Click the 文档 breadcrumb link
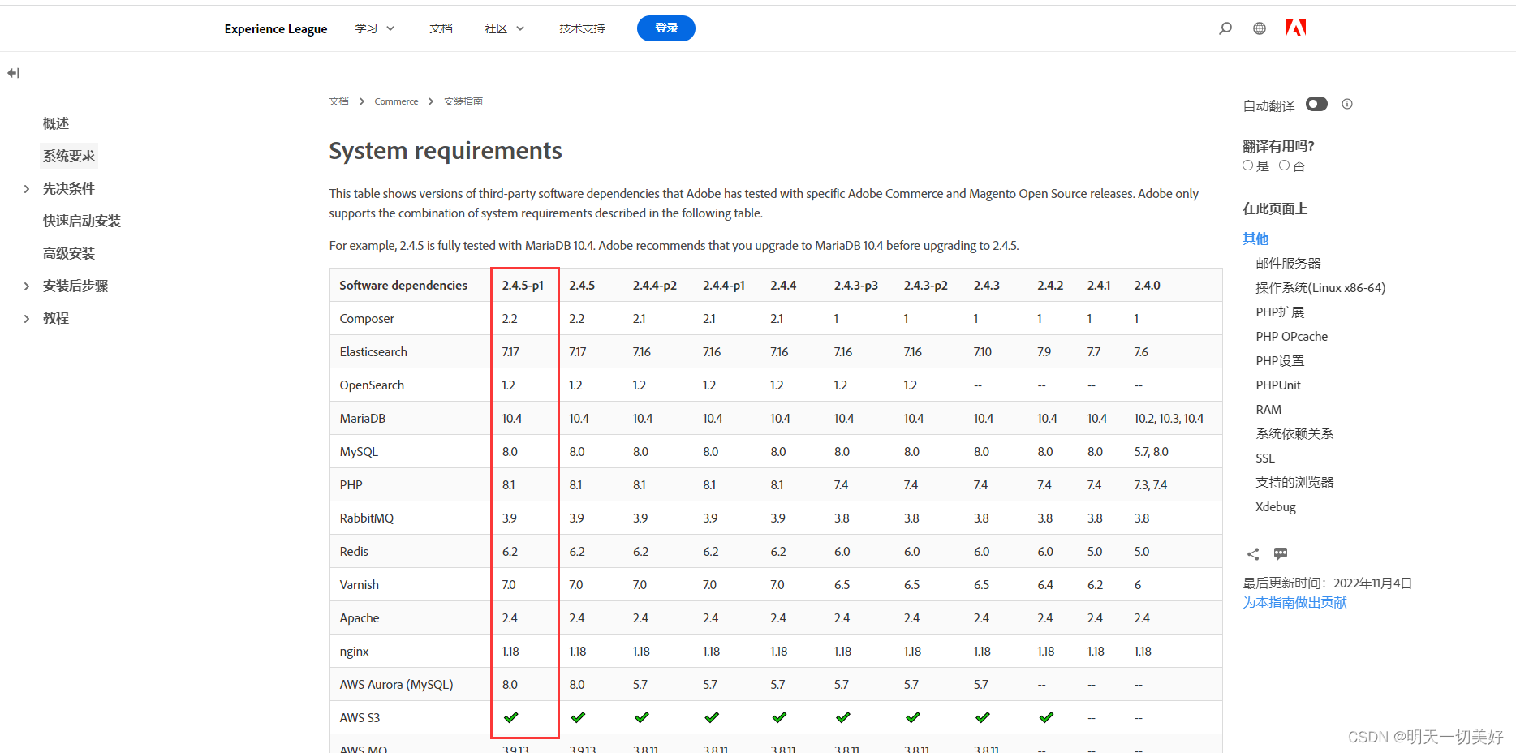1516x753 pixels. [x=339, y=101]
